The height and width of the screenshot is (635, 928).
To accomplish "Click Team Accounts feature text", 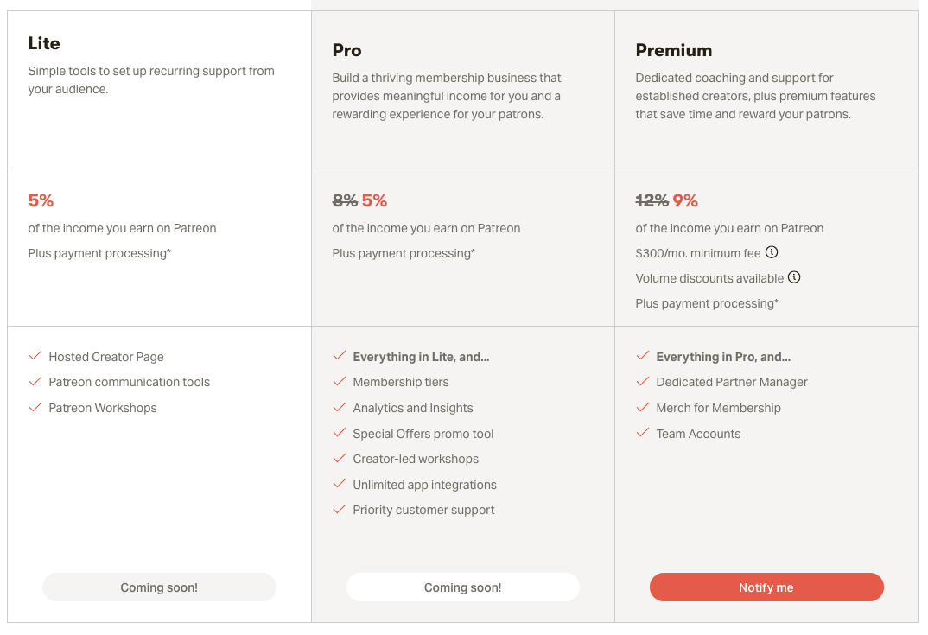I will coord(698,434).
